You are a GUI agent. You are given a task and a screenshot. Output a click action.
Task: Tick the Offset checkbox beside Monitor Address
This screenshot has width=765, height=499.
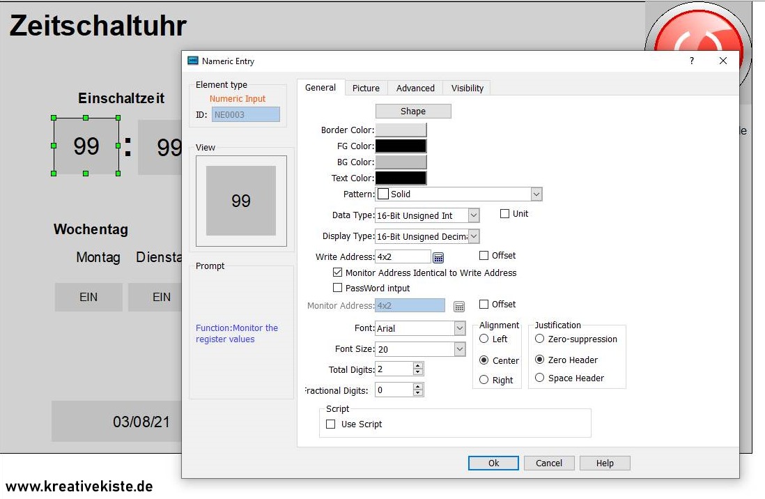point(484,304)
